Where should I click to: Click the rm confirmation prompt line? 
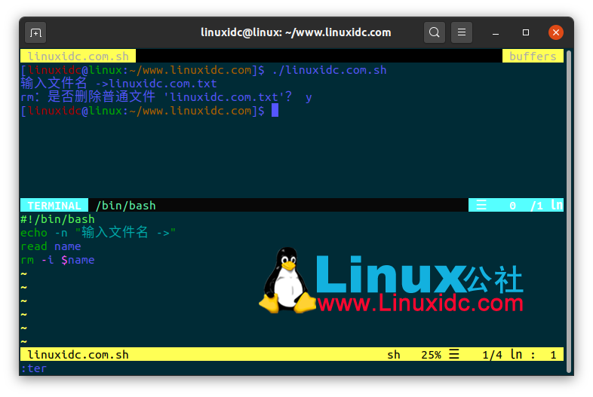pos(167,97)
